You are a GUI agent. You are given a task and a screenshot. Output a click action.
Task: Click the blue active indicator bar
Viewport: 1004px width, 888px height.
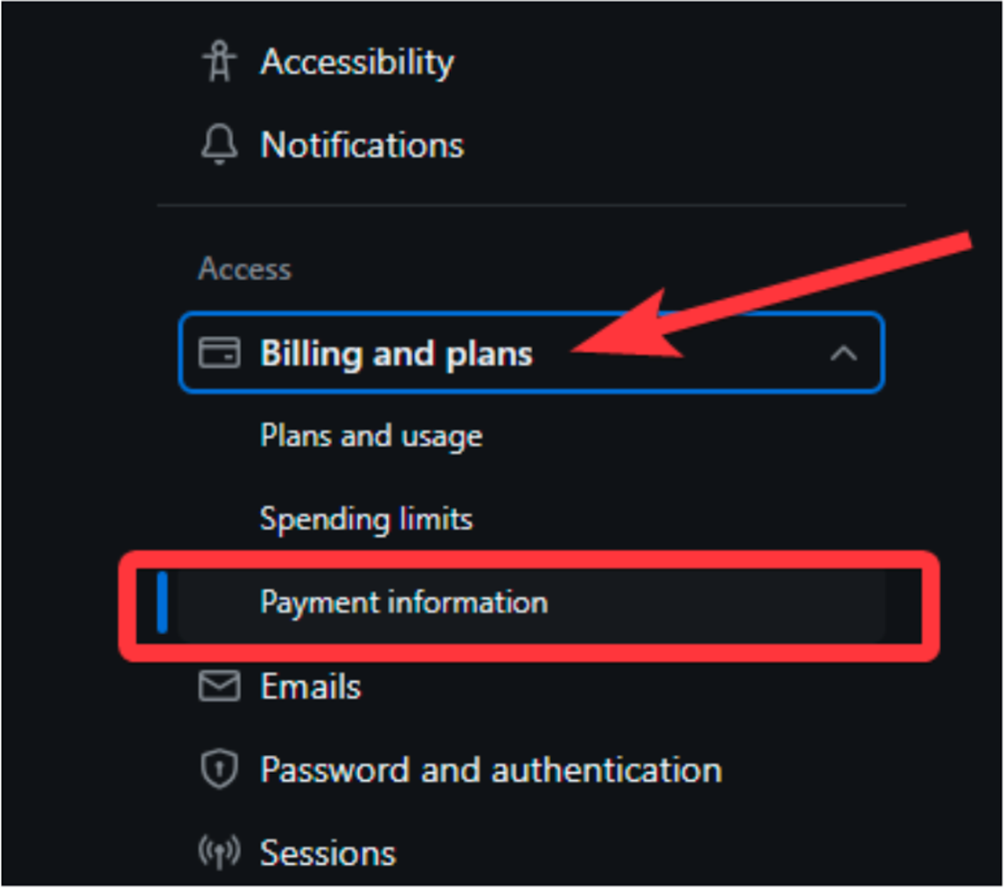point(163,602)
